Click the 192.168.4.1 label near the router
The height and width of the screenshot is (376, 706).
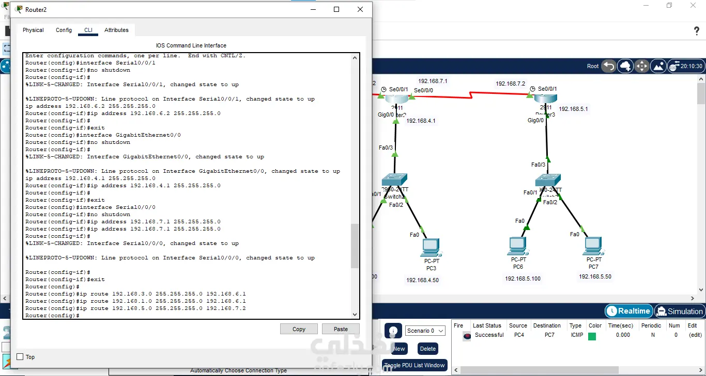pyautogui.click(x=421, y=121)
